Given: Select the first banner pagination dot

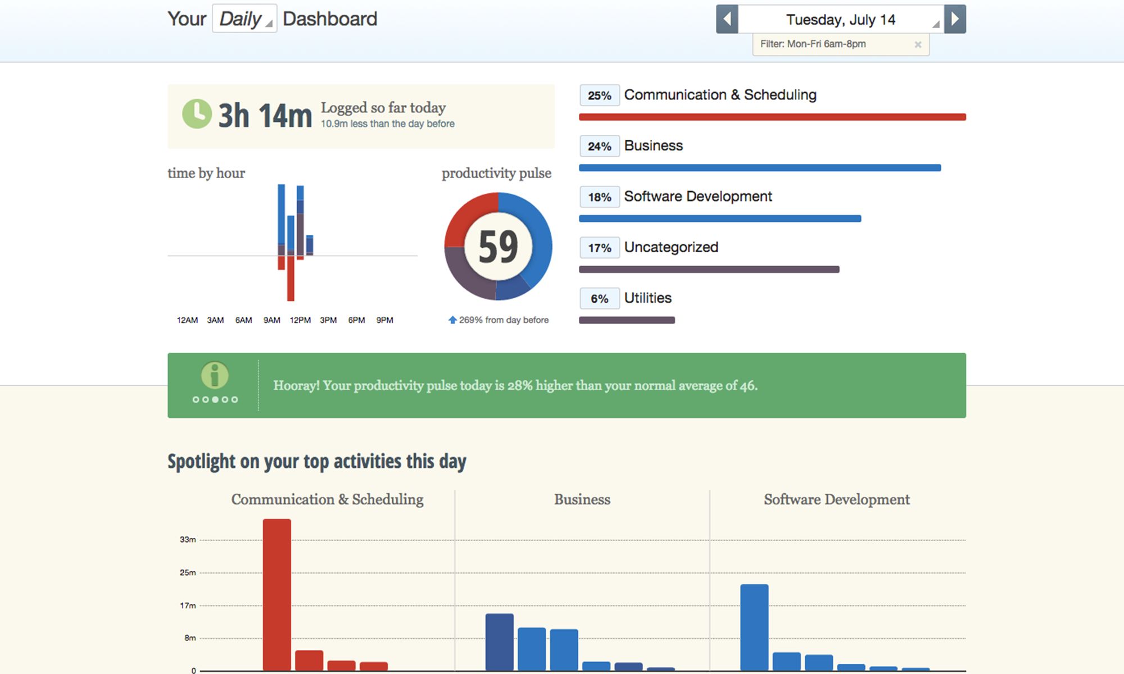Looking at the screenshot, I should pyautogui.click(x=196, y=399).
